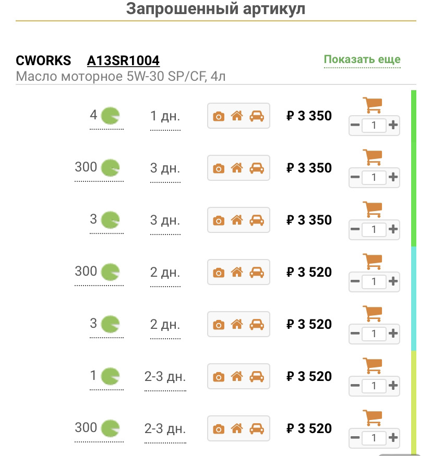Click the 1 дн. delivery time label
432x456 pixels.
165,116
